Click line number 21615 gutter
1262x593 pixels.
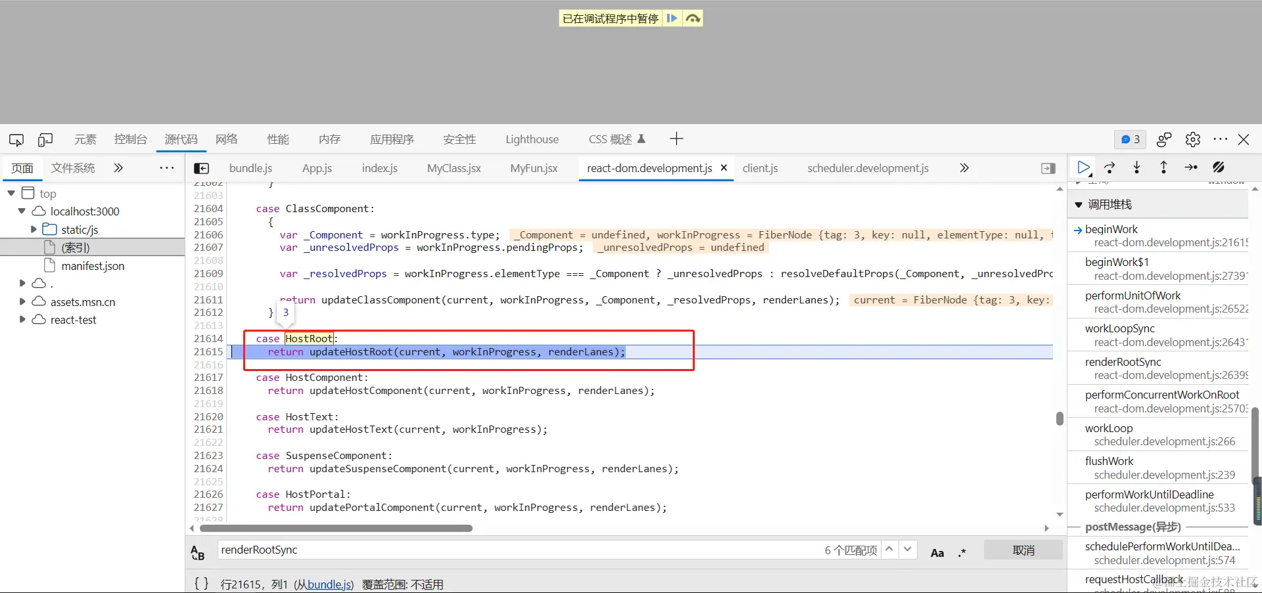208,351
